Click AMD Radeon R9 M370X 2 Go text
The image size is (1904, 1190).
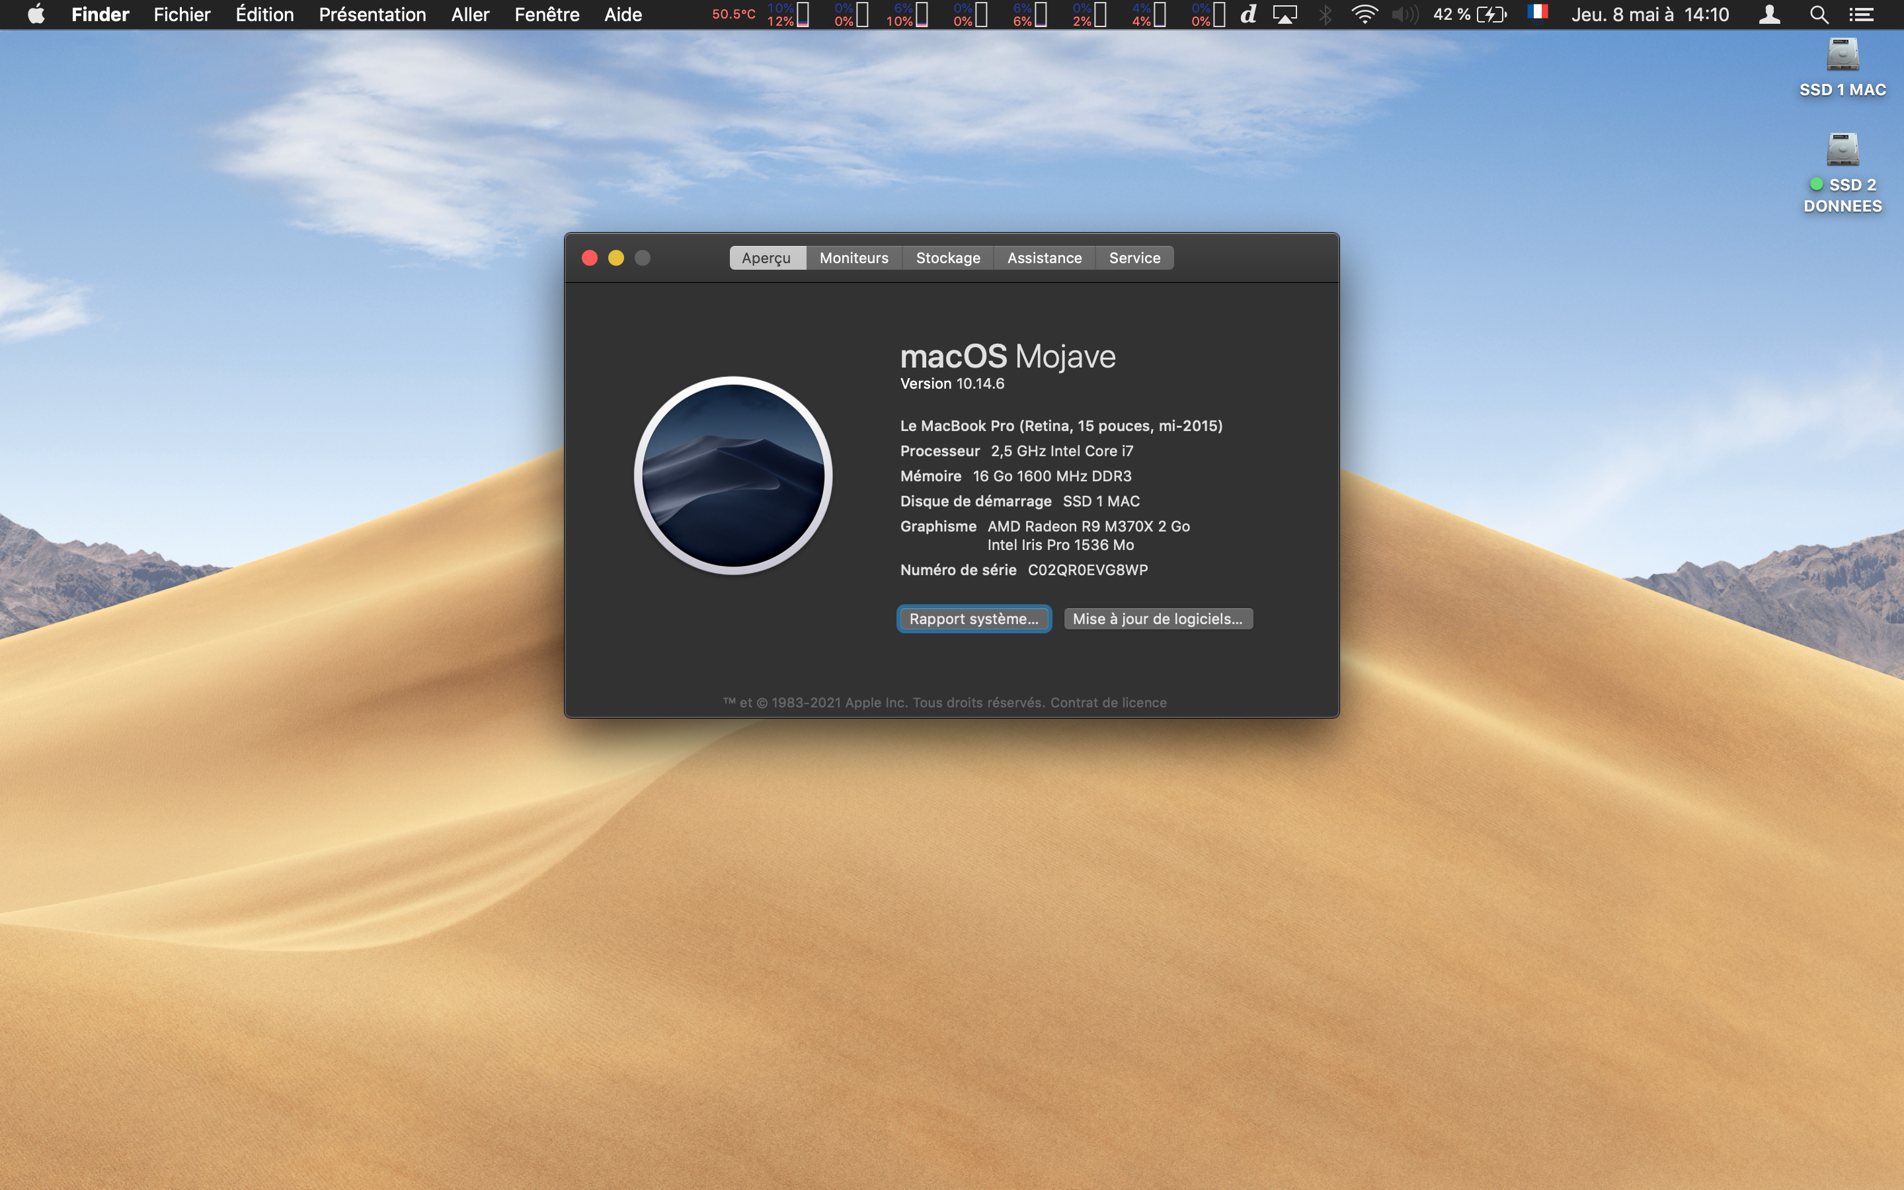[1089, 526]
